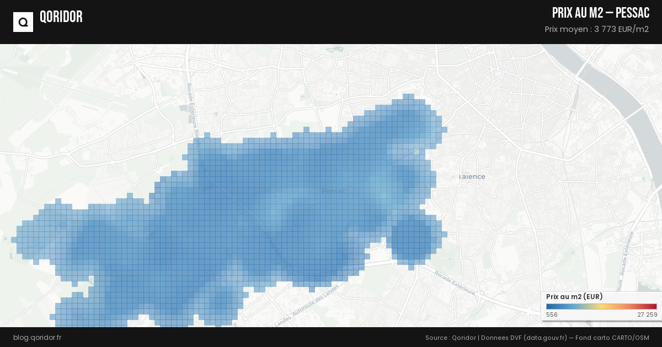Click the 'Rocade Extérieure' label left of the legend
This screenshot has width=662, height=347.
point(455,283)
